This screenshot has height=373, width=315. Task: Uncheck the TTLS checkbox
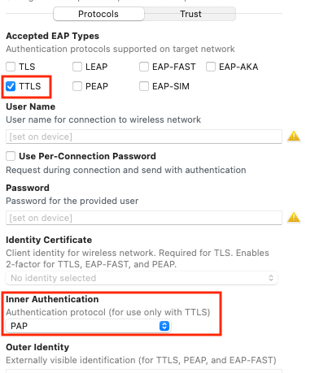11,86
